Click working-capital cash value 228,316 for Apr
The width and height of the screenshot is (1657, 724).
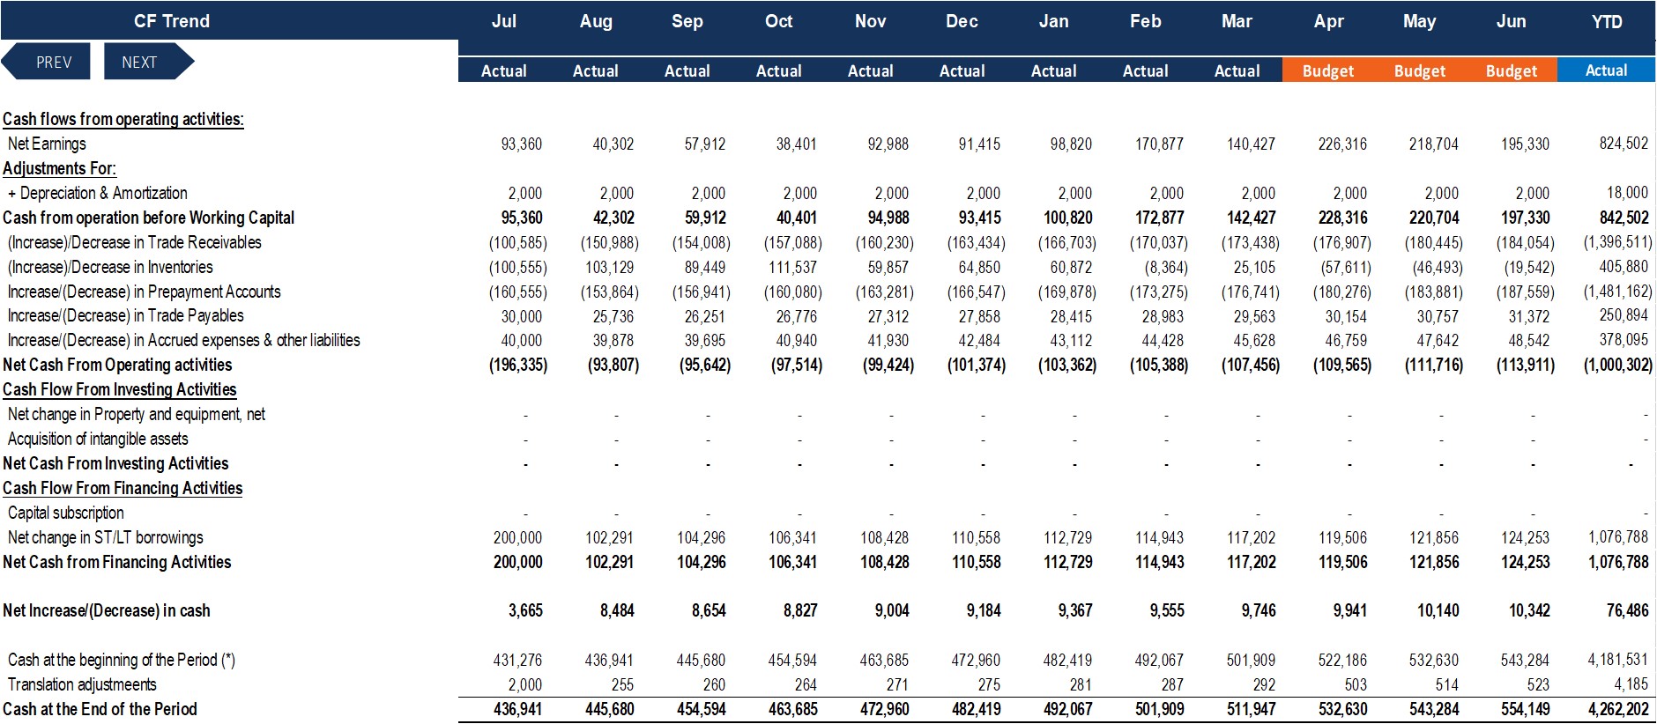(x=1342, y=218)
